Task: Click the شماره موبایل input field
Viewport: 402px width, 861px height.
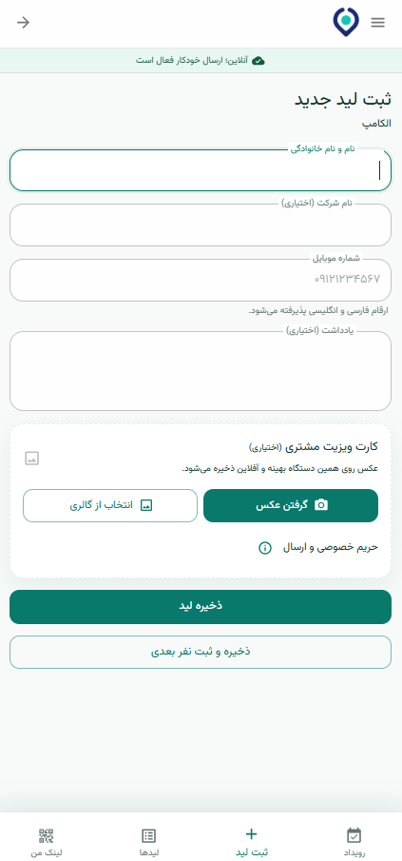Action: [x=201, y=280]
